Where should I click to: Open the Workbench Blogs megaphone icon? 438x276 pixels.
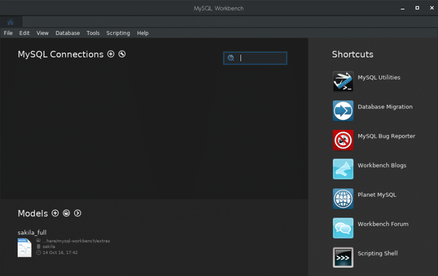343,169
